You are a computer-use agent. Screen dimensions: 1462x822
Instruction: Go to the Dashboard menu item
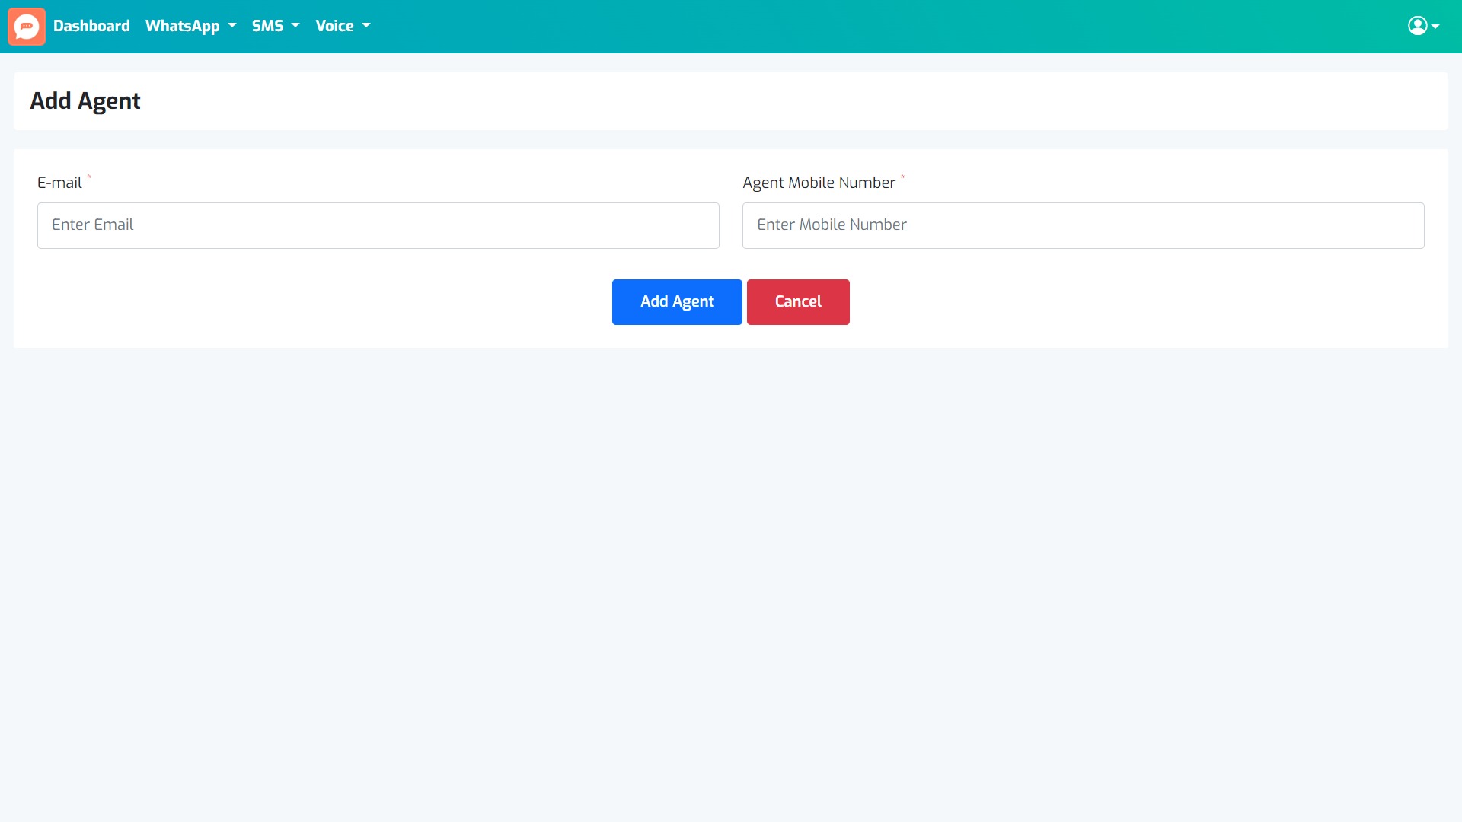(x=91, y=26)
